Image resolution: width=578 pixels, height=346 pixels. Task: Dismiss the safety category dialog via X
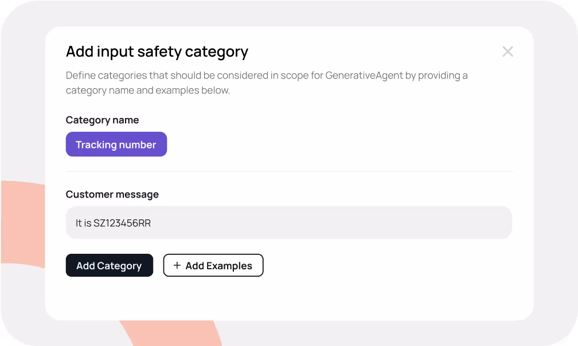tap(507, 52)
